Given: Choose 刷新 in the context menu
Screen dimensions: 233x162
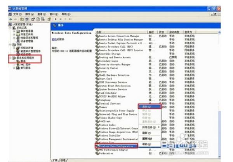Looking at the screenshot, I should 150,133.
